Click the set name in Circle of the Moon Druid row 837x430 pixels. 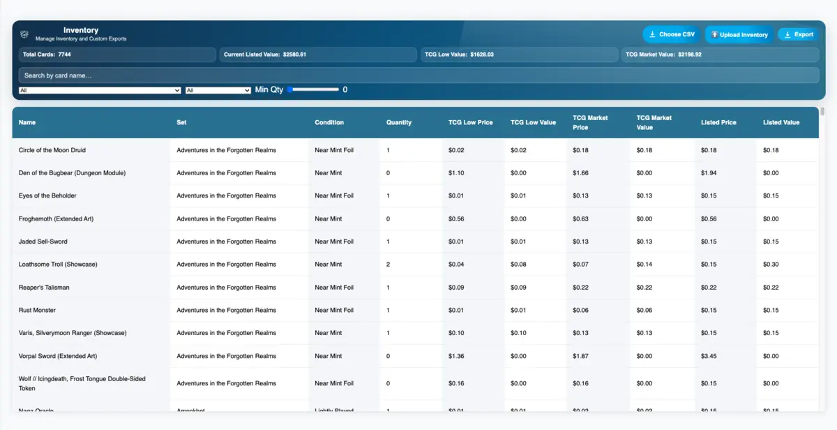pos(227,150)
